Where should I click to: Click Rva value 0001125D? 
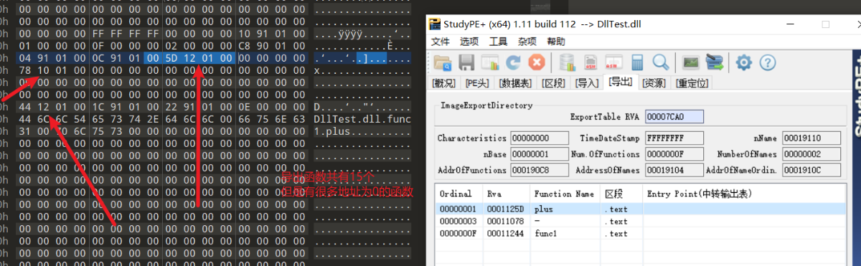click(504, 209)
